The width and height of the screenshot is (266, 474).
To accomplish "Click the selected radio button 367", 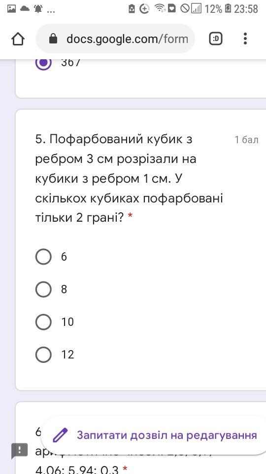I will coord(43,63).
